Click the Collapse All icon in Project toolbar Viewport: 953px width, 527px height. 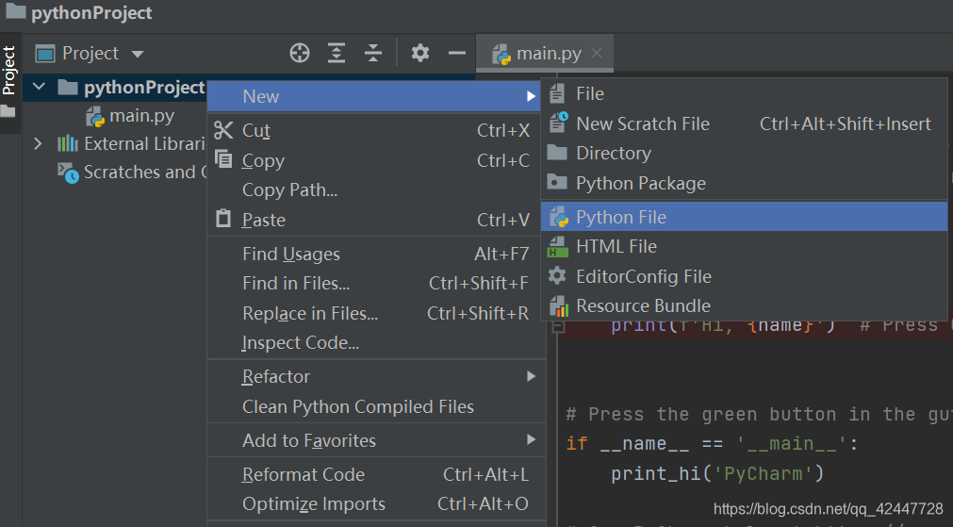point(373,54)
